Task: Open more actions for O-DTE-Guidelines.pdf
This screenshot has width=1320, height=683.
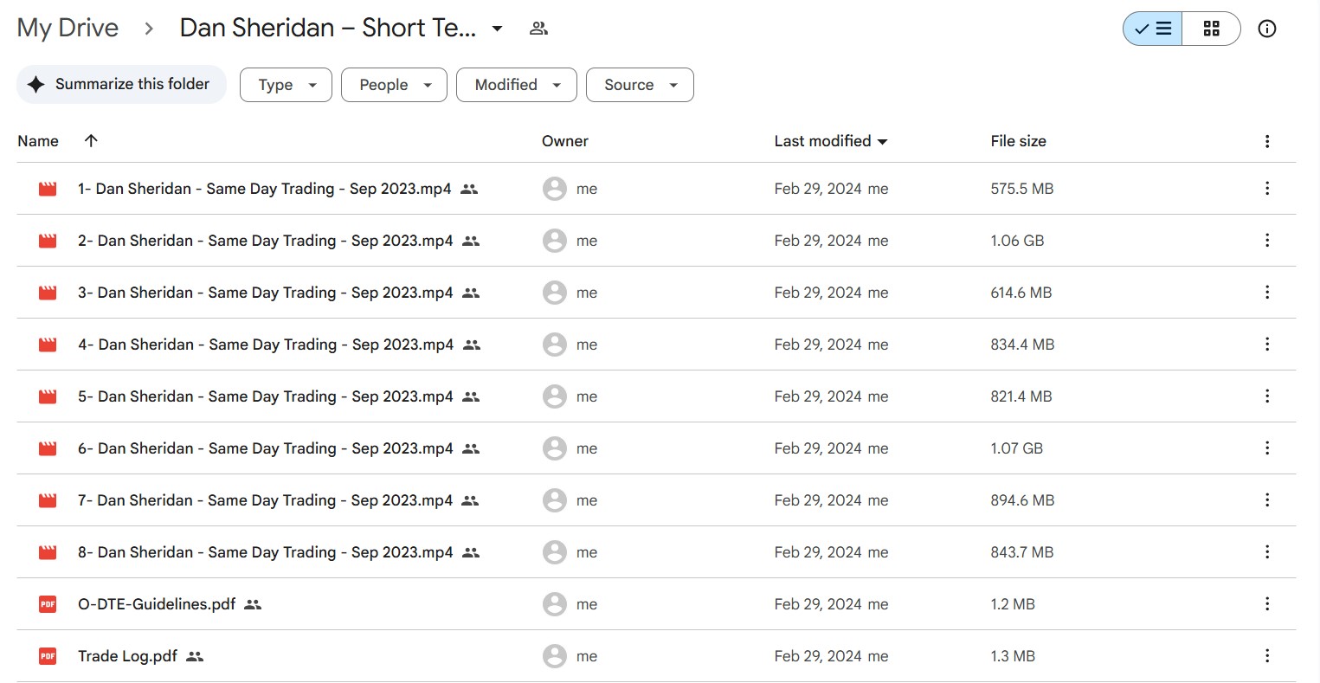Action: coord(1266,604)
